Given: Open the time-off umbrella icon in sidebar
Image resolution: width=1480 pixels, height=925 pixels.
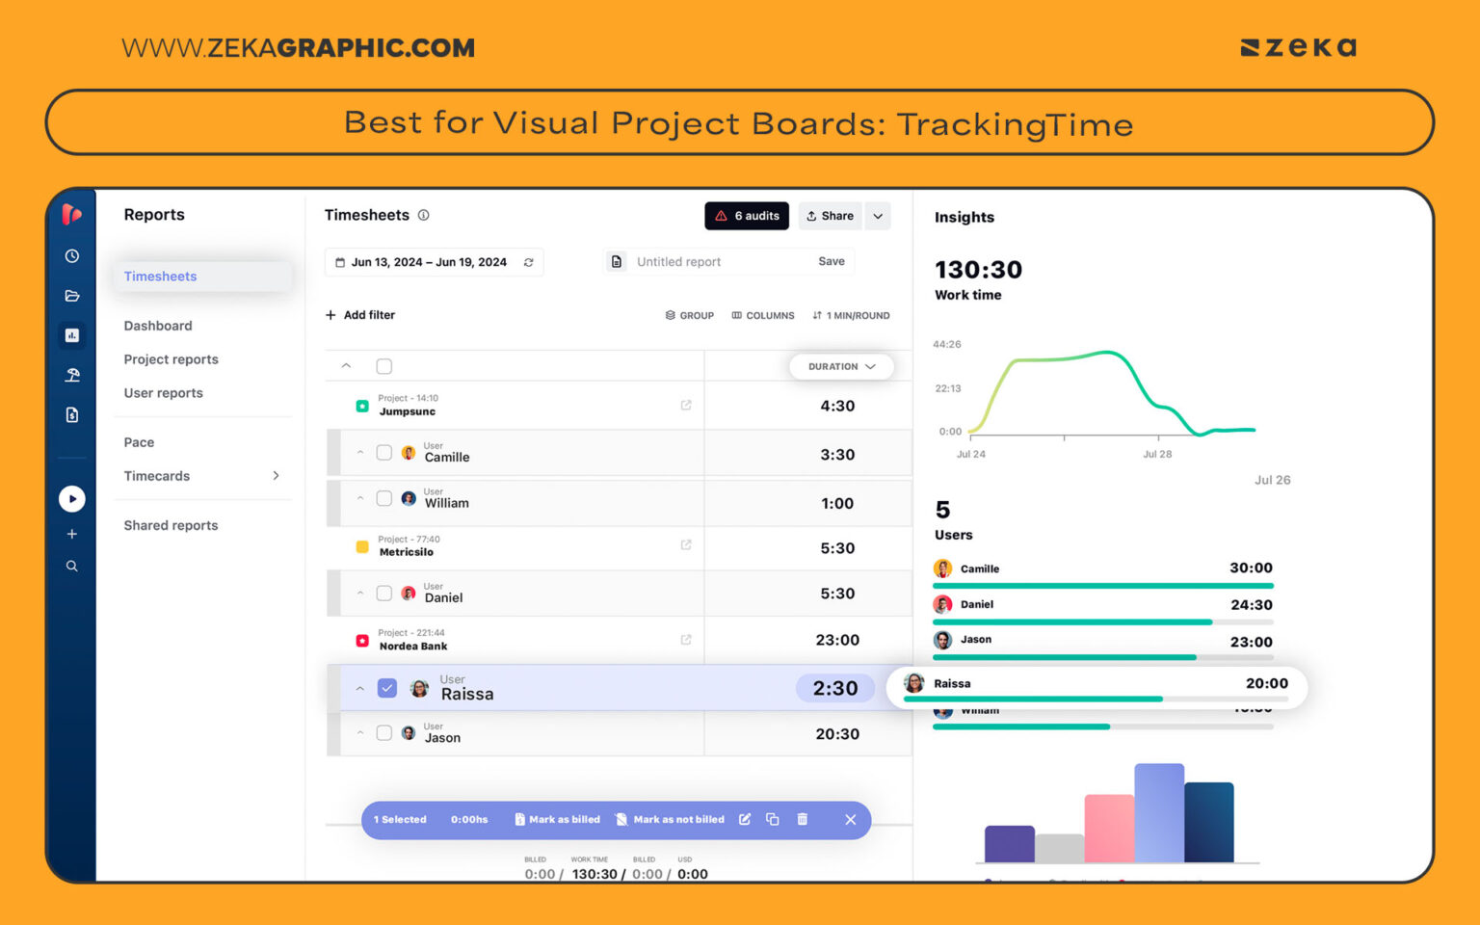Looking at the screenshot, I should point(72,375).
